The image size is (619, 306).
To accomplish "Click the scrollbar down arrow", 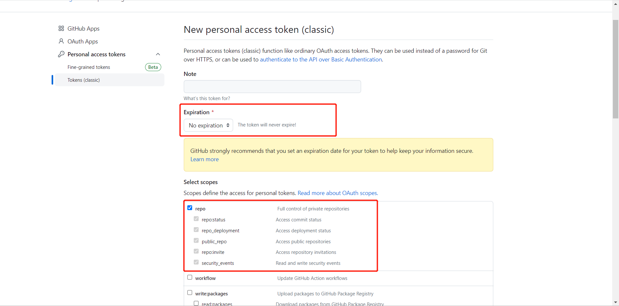I will (615, 302).
